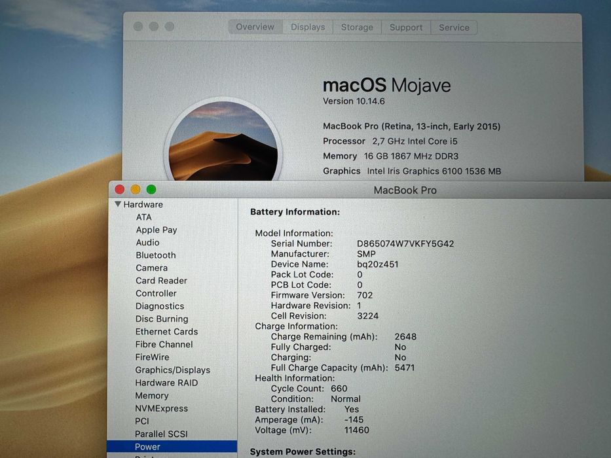Click the Graphics Intel Iris Graphics 6100 line
The image size is (611, 458).
[412, 171]
